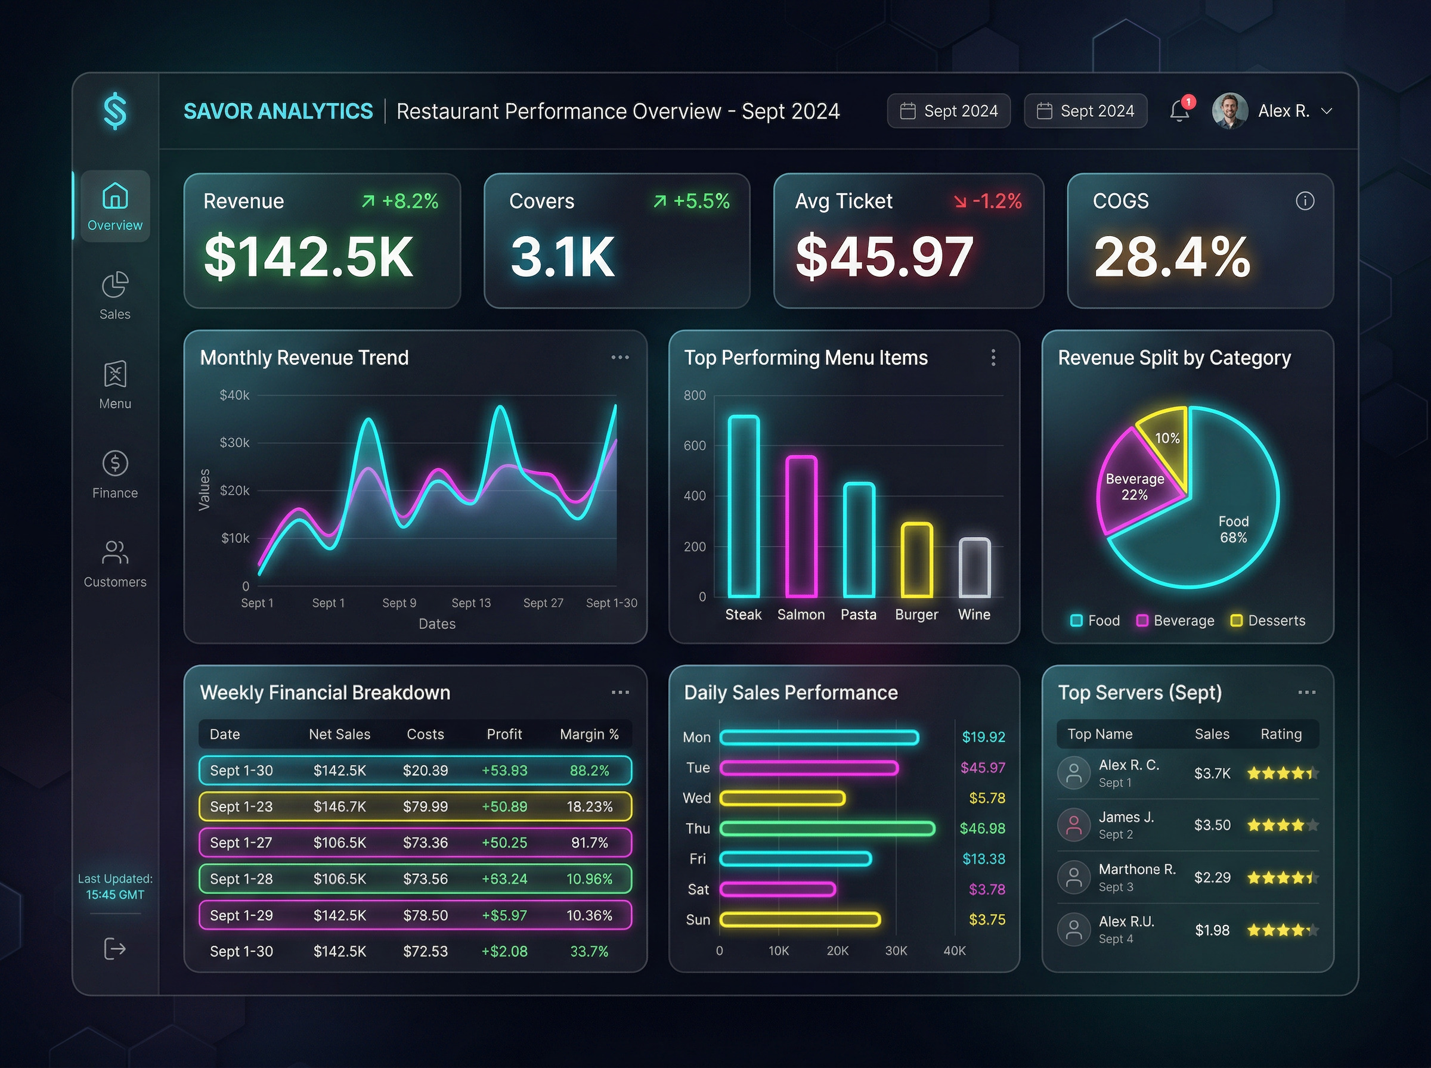Viewport: 1431px width, 1068px height.
Task: Select the Sept 1-28 table row
Action: click(415, 879)
